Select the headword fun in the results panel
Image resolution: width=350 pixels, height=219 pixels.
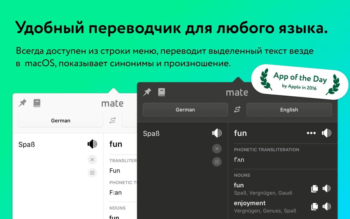240,133
